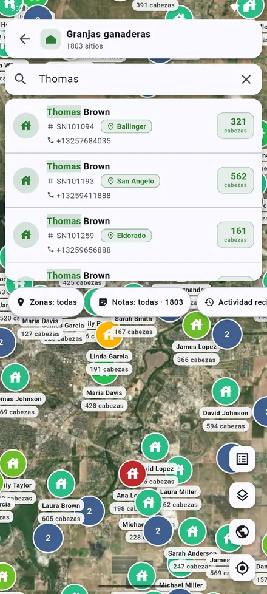Clear the Thomas search text
Viewport: 267px width, 594px height.
click(x=246, y=79)
